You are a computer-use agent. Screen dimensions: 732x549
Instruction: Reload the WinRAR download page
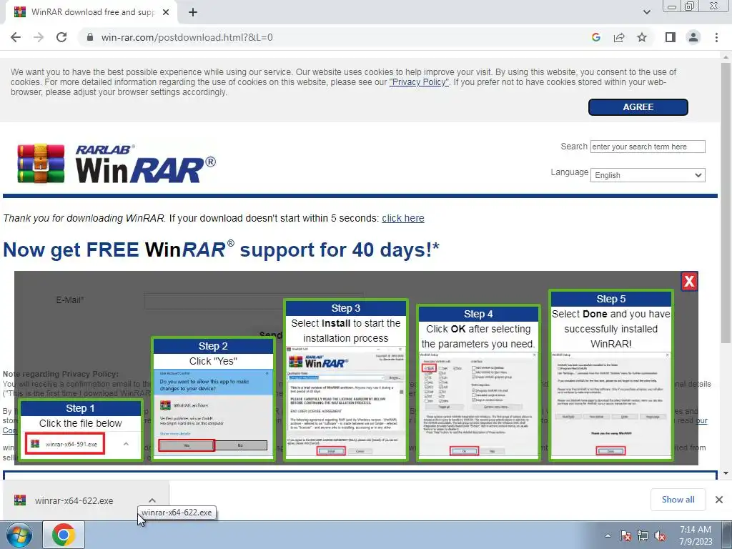click(x=61, y=37)
